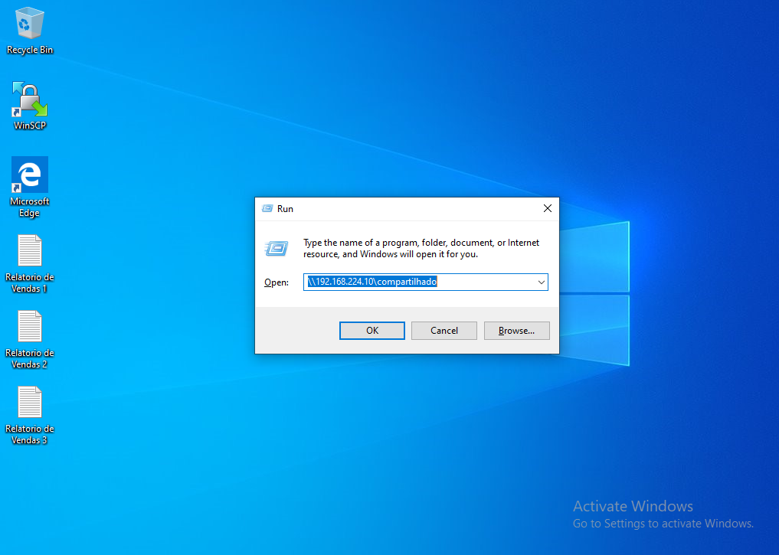Confirm with the OK button
This screenshot has width=779, height=555.
(371, 330)
